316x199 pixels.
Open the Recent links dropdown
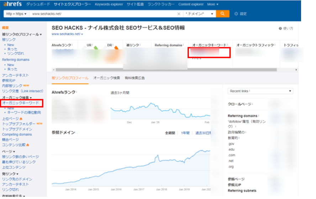coord(260,91)
